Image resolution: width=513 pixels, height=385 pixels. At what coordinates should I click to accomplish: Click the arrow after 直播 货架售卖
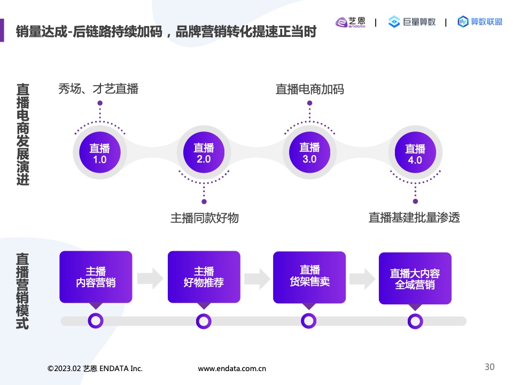tap(362, 279)
